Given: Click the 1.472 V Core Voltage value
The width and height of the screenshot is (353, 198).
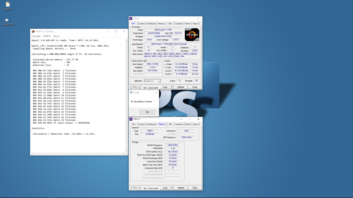Looking at the screenshot, I should [176, 40].
